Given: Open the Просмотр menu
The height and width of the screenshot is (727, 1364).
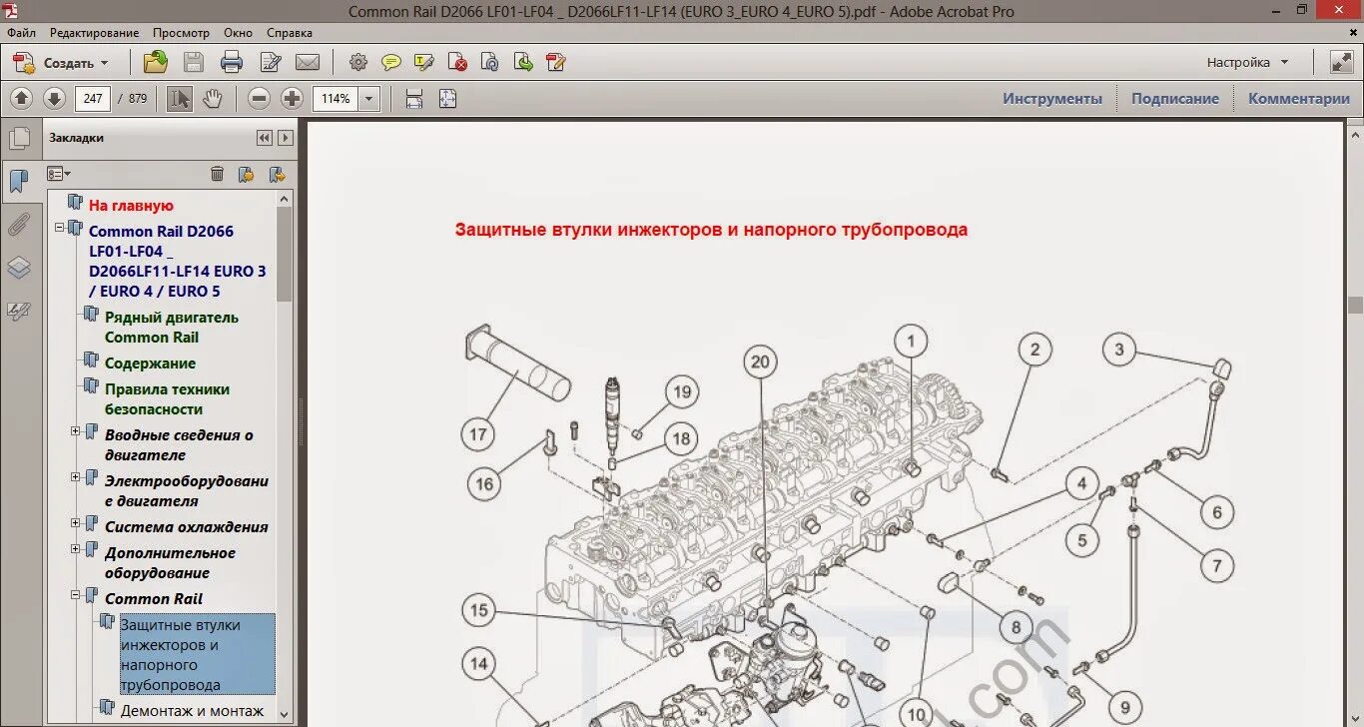Looking at the screenshot, I should (182, 33).
